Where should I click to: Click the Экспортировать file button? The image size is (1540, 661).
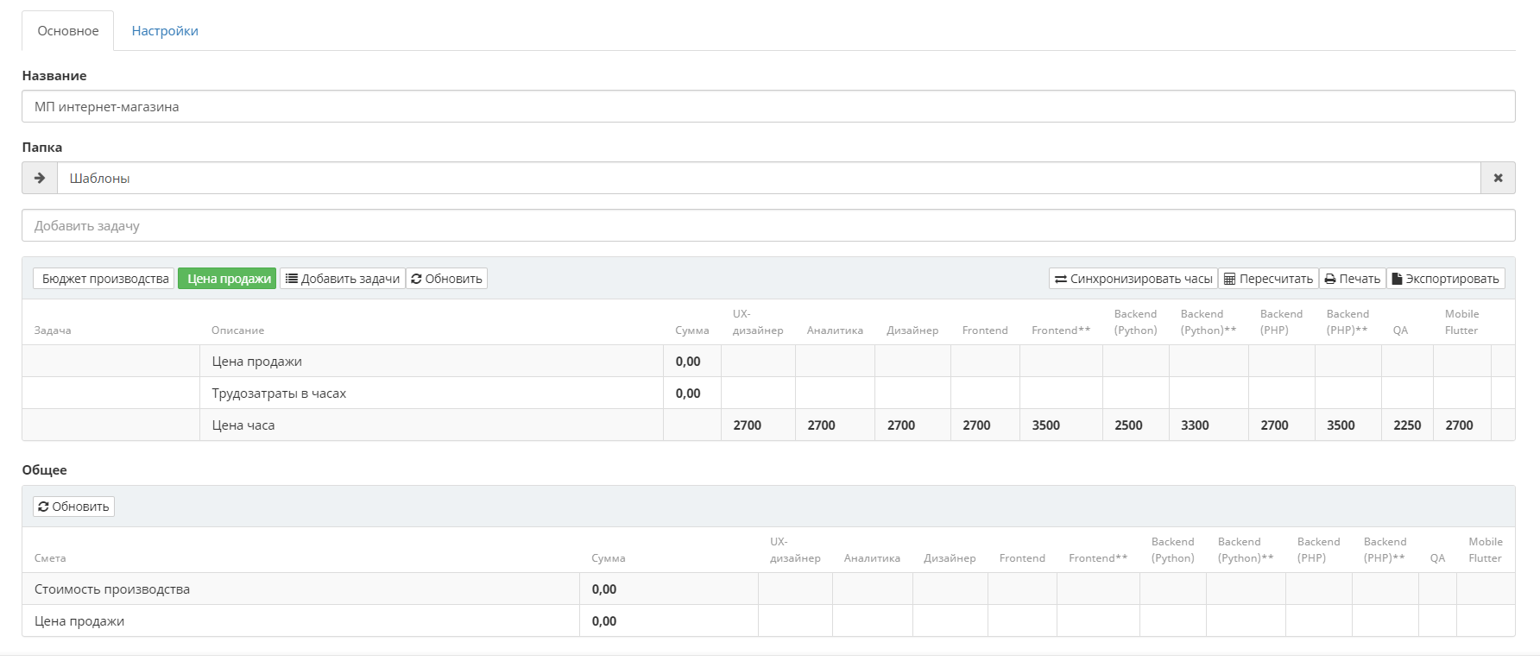[1445, 279]
